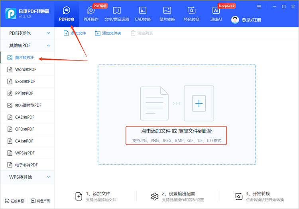Click the 迅捷AI tab icon
Viewport: 299px width, 209px height.
[216, 10]
